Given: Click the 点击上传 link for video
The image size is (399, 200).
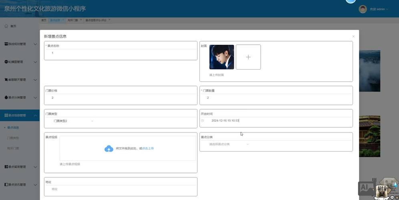Looking at the screenshot, I should pos(148,148).
